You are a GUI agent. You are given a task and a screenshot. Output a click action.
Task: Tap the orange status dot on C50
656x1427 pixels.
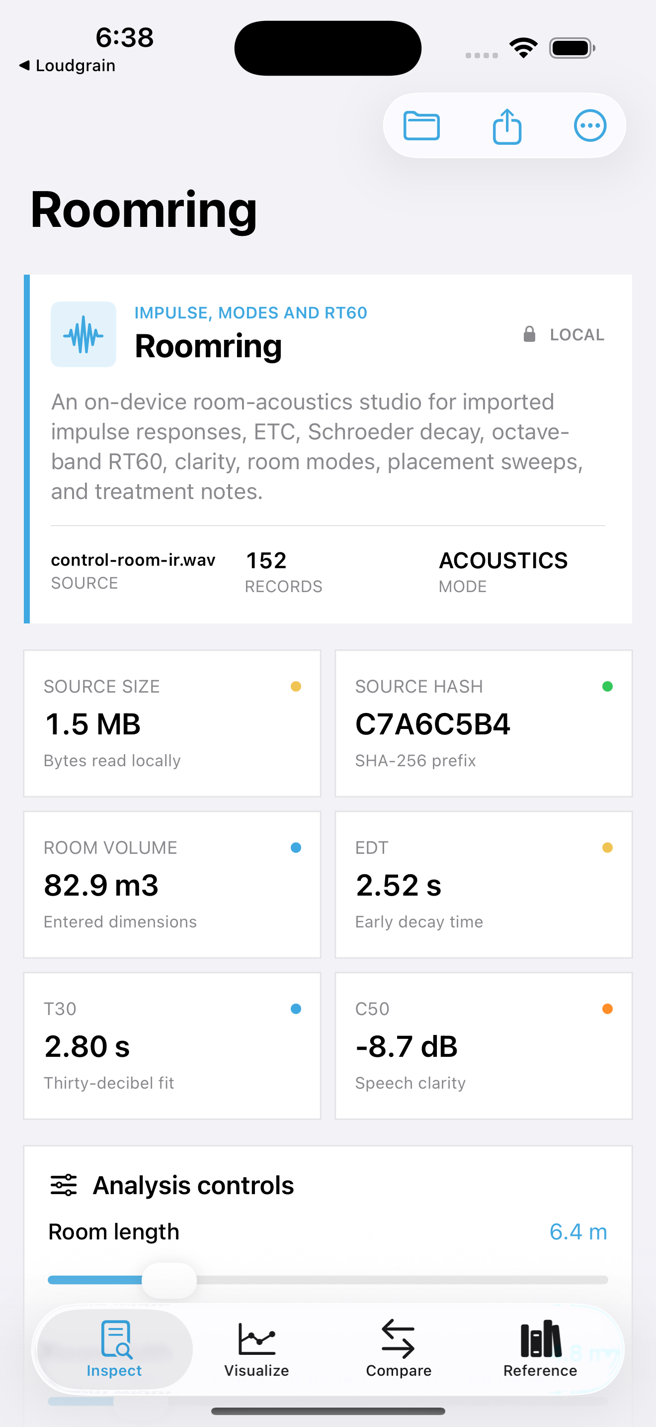point(607,1009)
